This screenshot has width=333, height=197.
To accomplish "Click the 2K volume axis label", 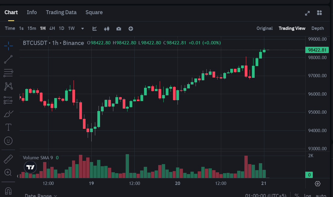I will pyautogui.click(x=311, y=156).
